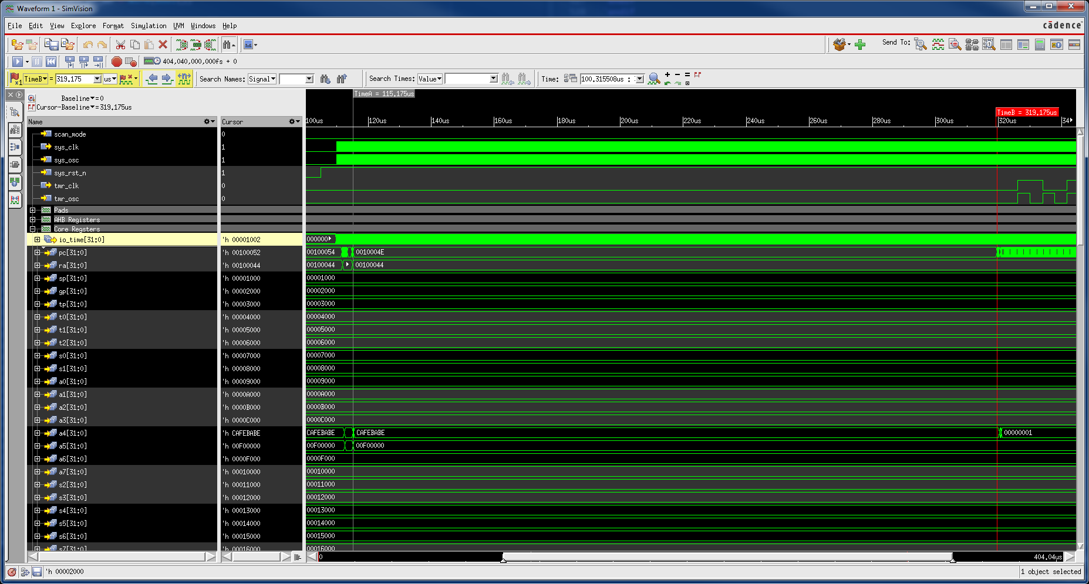
Task: Click the Send To Schematic Tracer icon
Action: tap(973, 44)
